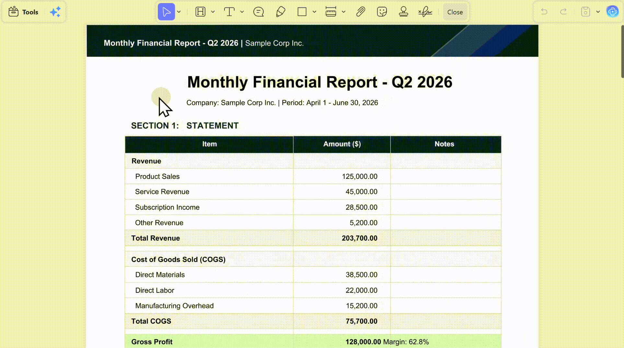Click the vertical scrollbar thumb
Image resolution: width=624 pixels, height=348 pixels.
click(x=622, y=51)
